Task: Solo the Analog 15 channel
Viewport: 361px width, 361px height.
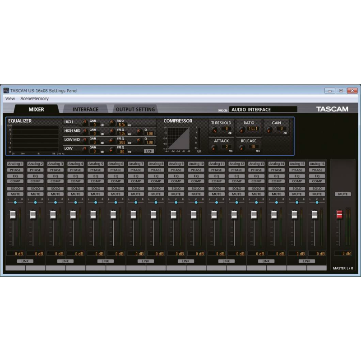Action: [x=297, y=189]
